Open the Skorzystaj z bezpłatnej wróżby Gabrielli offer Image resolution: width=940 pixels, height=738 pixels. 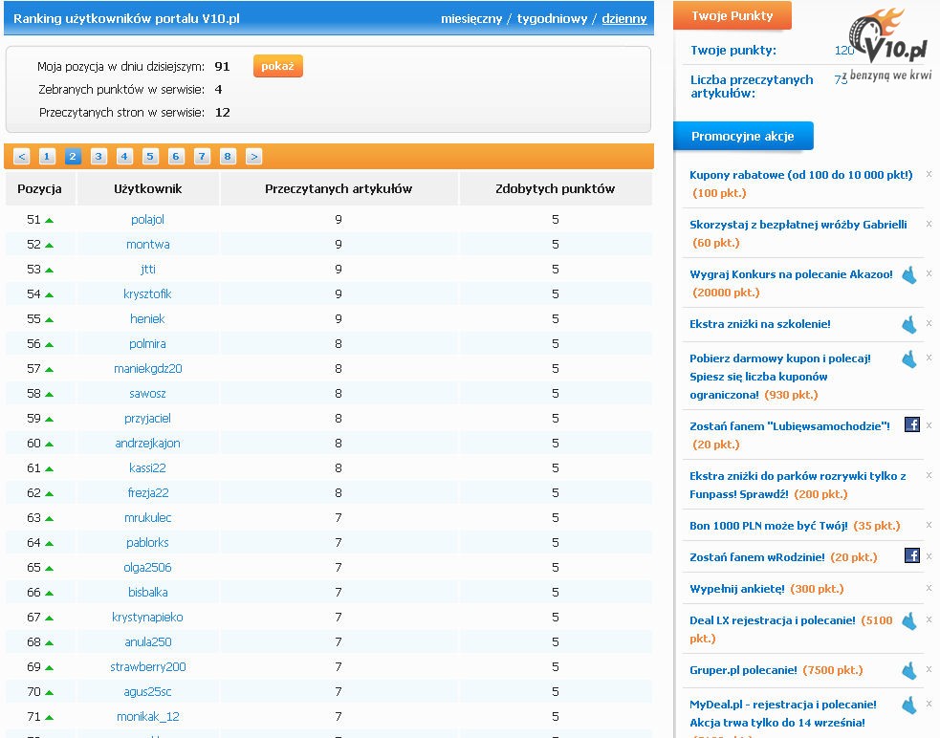tap(798, 225)
